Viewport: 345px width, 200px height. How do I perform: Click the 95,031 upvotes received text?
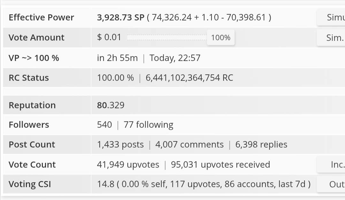220,165
